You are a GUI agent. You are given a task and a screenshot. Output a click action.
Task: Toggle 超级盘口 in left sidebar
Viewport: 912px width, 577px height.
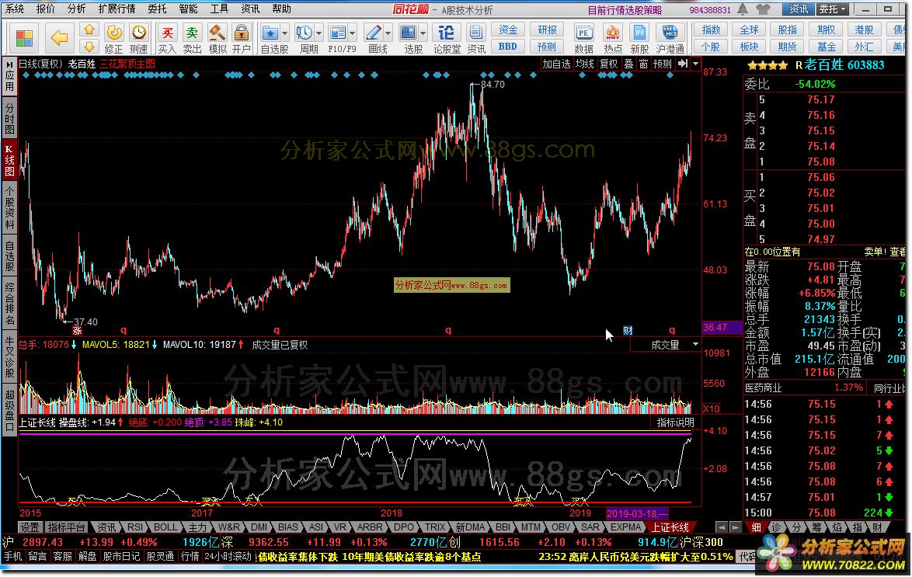pos(9,408)
